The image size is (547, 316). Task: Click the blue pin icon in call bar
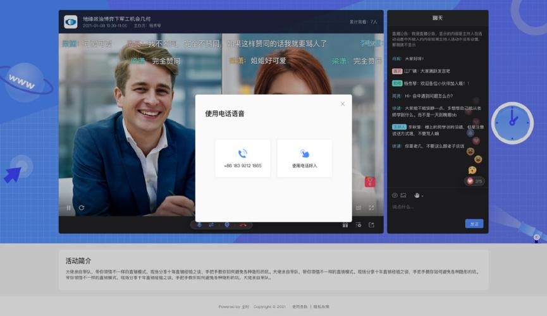pos(227,225)
